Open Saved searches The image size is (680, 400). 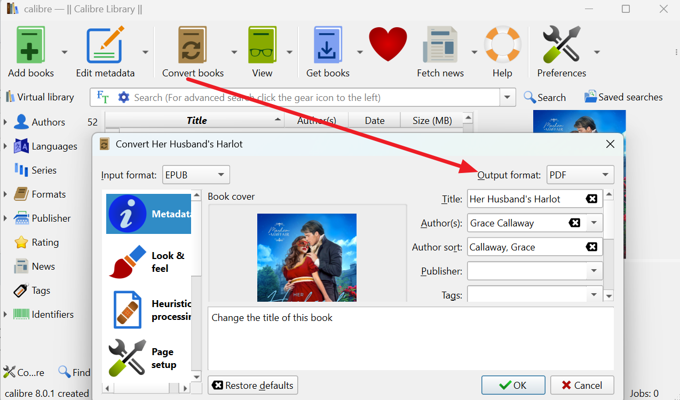point(623,97)
